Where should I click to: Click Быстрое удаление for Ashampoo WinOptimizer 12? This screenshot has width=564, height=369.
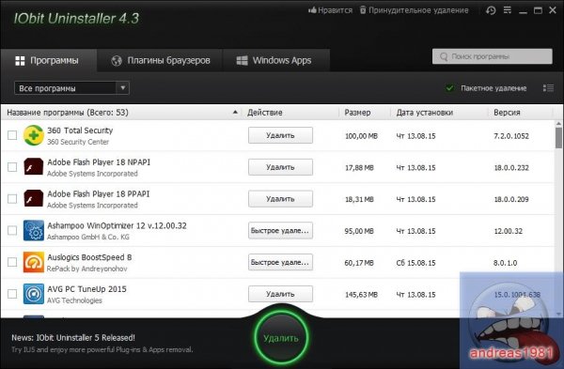pos(280,230)
